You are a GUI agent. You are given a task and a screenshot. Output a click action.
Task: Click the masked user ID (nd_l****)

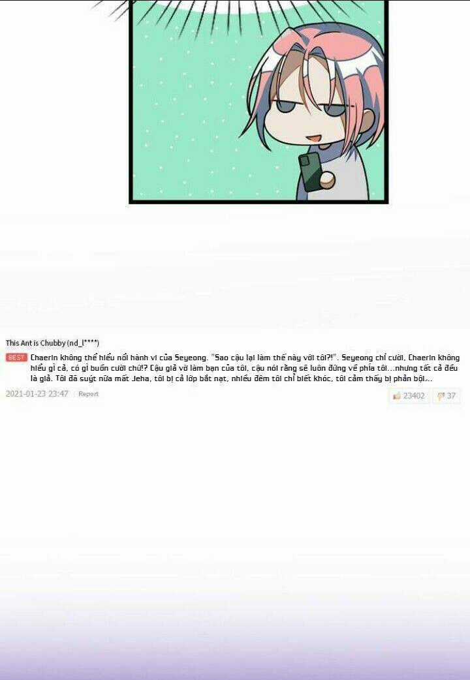coord(83,343)
